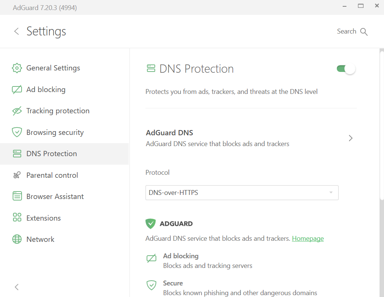Maximize the AdGuard window

pos(361,6)
